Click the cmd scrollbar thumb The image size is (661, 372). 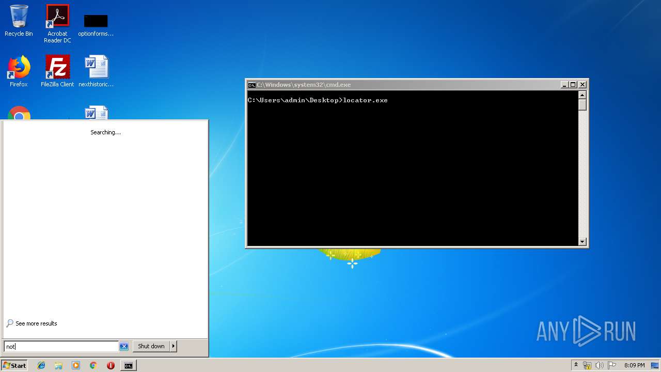[583, 104]
